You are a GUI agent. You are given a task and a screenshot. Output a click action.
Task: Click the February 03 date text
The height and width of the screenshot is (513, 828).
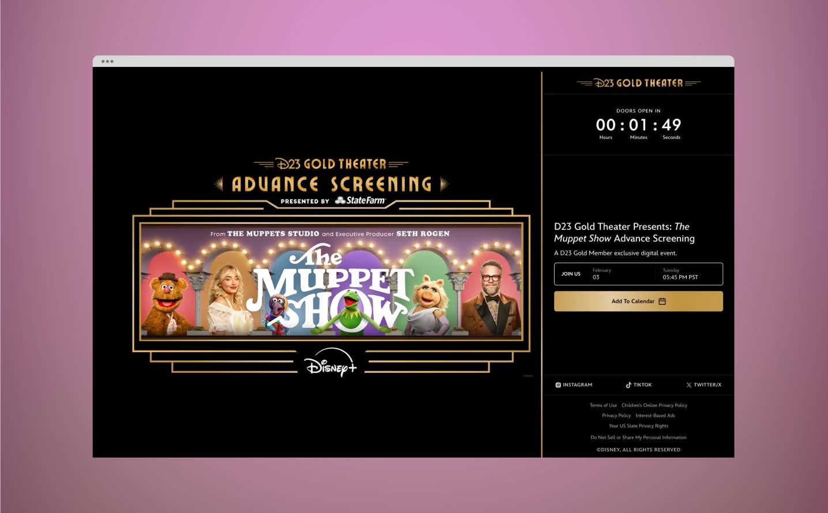[x=601, y=274]
